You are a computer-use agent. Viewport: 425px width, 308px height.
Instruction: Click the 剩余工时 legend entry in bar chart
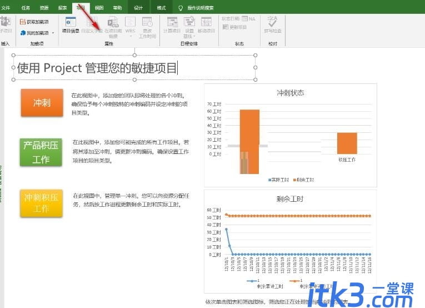point(303,180)
